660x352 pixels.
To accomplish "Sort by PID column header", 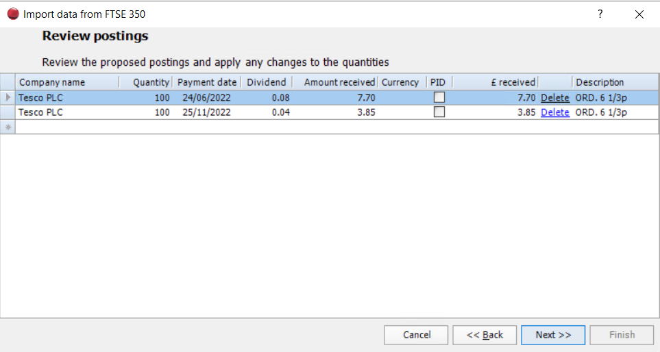I will coord(439,82).
